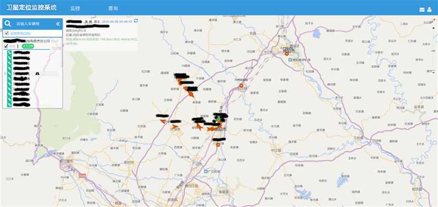Click the 速度(km/h) info line
438x207 pixels.
click(76, 31)
